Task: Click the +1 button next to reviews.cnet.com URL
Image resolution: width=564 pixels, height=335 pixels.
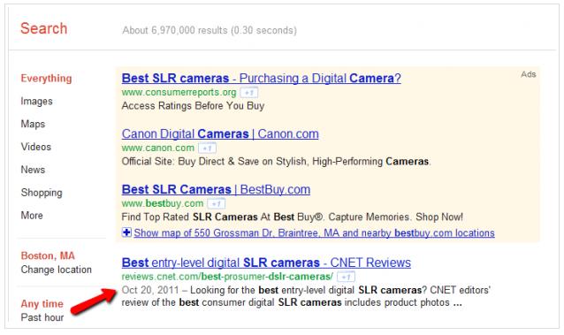Action: [346, 277]
